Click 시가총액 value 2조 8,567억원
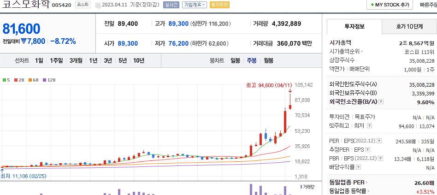This screenshot has height=195, width=437. click(417, 43)
